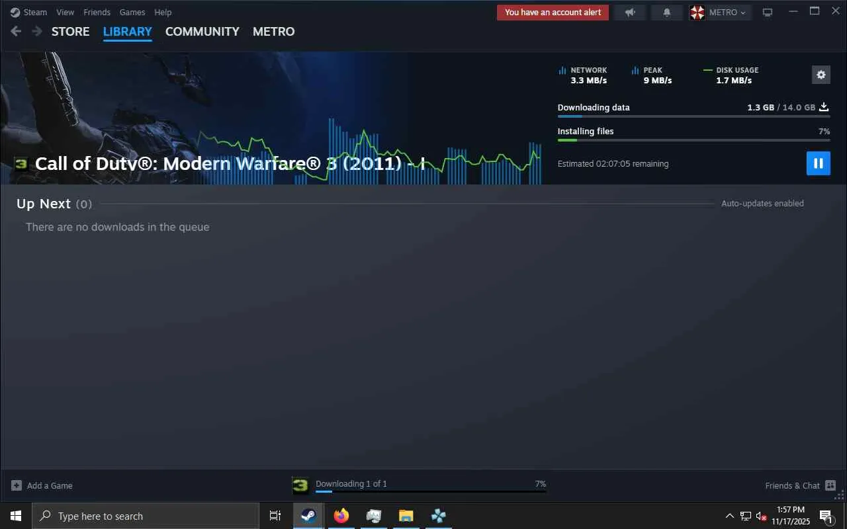Viewport: 847px width, 529px height.
Task: Expand the METRO account dropdown
Action: [x=727, y=12]
